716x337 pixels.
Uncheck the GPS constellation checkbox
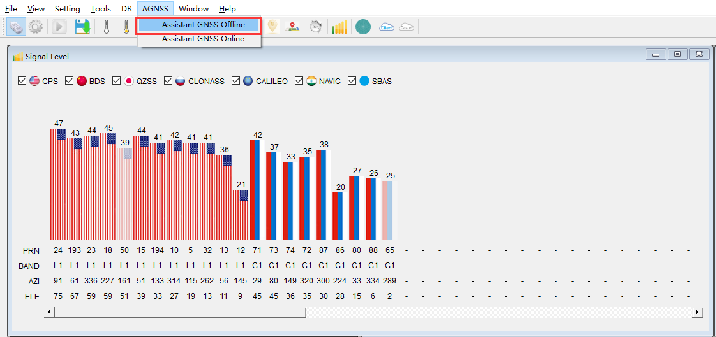22,81
